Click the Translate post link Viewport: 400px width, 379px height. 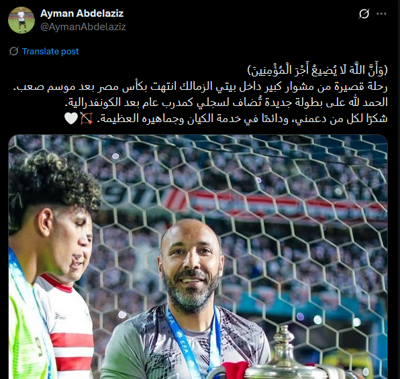tap(50, 51)
